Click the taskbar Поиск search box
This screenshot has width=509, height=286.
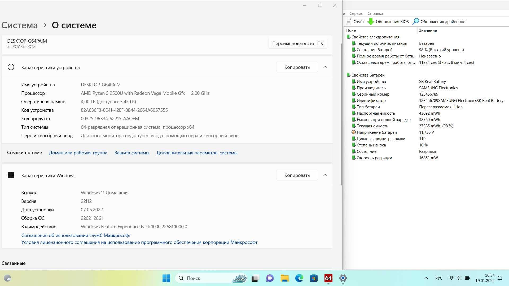click(211, 278)
